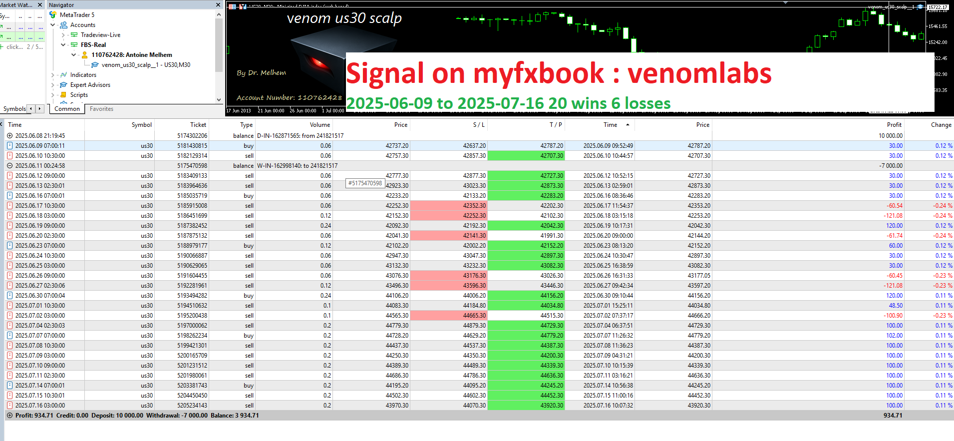The width and height of the screenshot is (954, 441).
Task: Click the Indicators chart icon
Action: pyautogui.click(x=63, y=75)
